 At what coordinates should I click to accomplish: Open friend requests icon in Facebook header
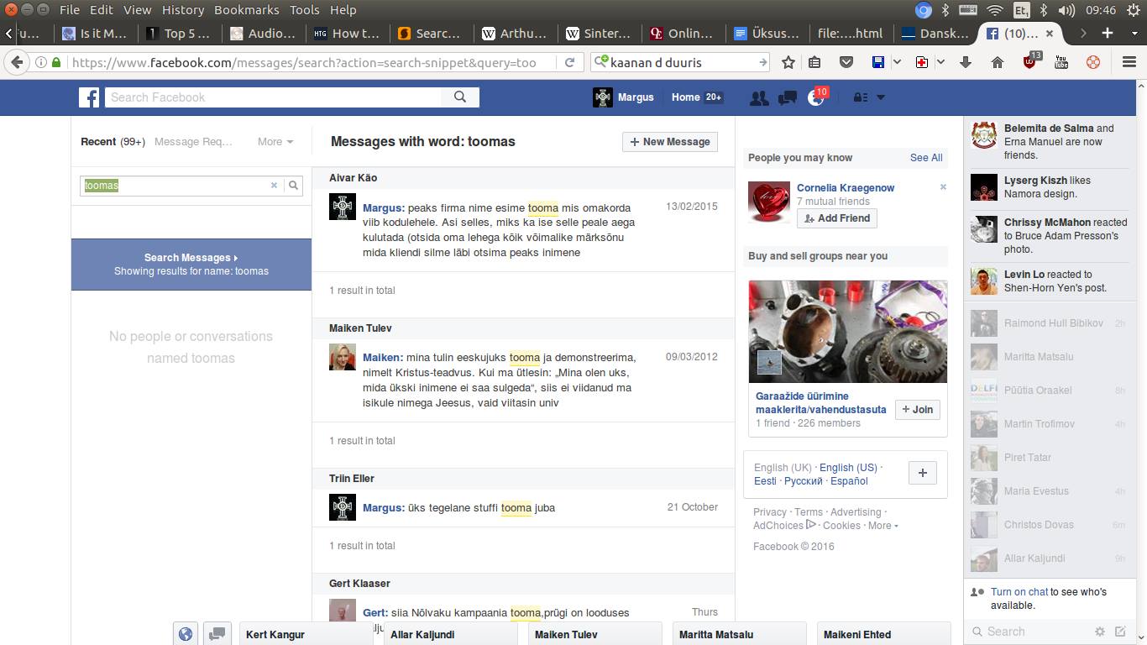pos(759,97)
